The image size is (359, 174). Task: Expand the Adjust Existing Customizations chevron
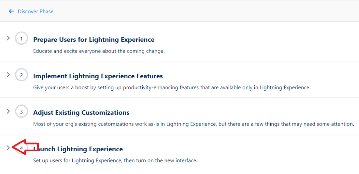tap(8, 111)
